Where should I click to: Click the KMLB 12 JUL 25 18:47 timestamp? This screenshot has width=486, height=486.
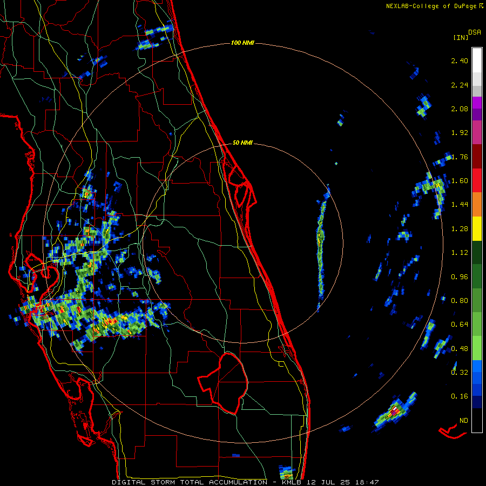(330, 482)
